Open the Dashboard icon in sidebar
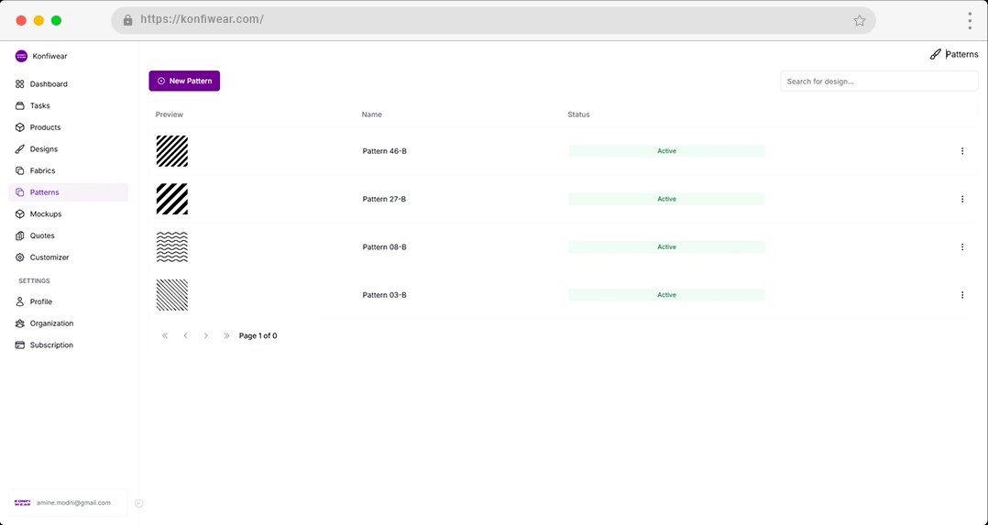Screen dimensions: 988x525 tap(20, 84)
